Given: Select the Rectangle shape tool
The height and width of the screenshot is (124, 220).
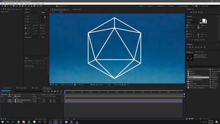Looking at the screenshot, I should (20, 6).
